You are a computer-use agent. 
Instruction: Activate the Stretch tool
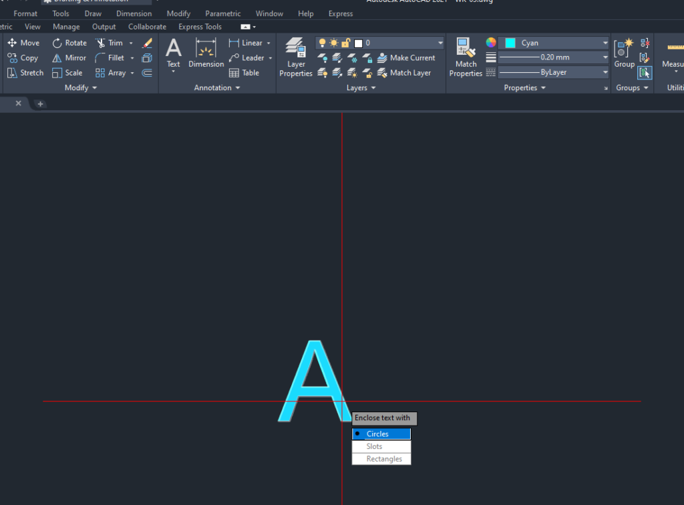(25, 73)
